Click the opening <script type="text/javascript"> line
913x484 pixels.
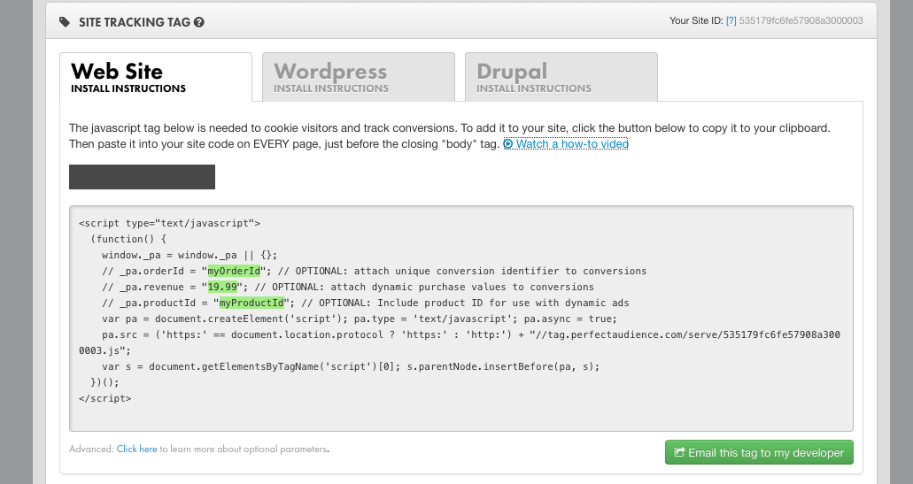point(169,223)
